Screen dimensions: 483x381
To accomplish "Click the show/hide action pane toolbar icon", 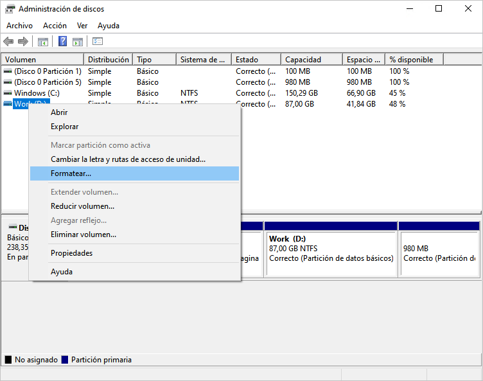I will point(78,42).
